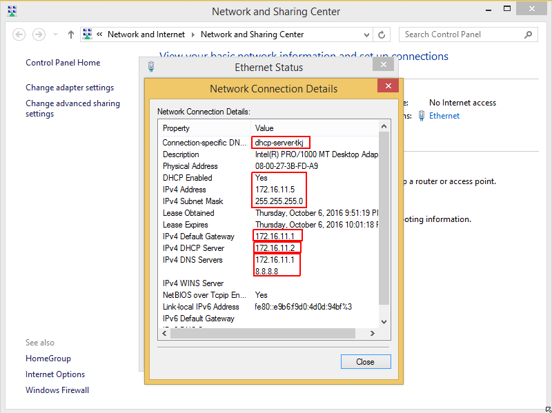Open Change advanced sharing settings
This screenshot has height=413, width=552.
point(72,108)
